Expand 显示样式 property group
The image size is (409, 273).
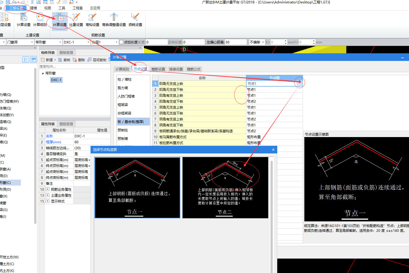tap(47, 201)
